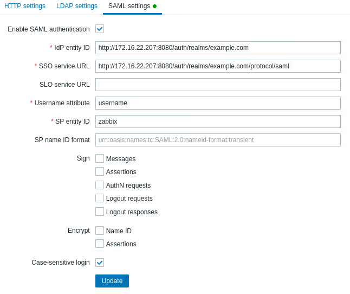Screen dimensions: 350x294
Task: Check the Encrypt Assertions checkbox
Action: click(x=100, y=244)
